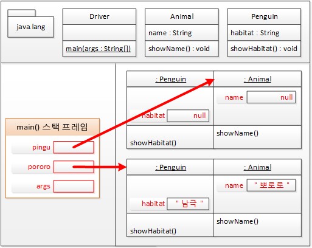Click the name field containing "뽀로로"
This screenshot has height=248, width=312.
click(x=271, y=185)
